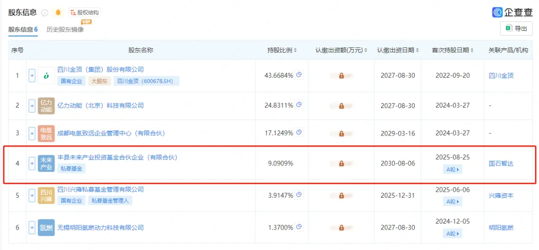Click pie chart icon next to 24.8311%

click(x=299, y=105)
